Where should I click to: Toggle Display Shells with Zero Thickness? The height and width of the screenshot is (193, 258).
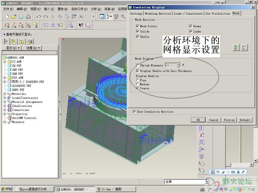click(138, 71)
